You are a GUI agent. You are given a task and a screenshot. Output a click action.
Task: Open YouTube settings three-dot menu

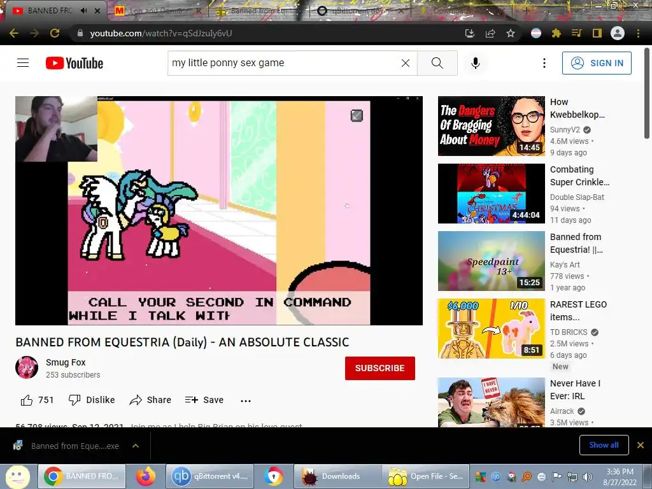coord(544,63)
